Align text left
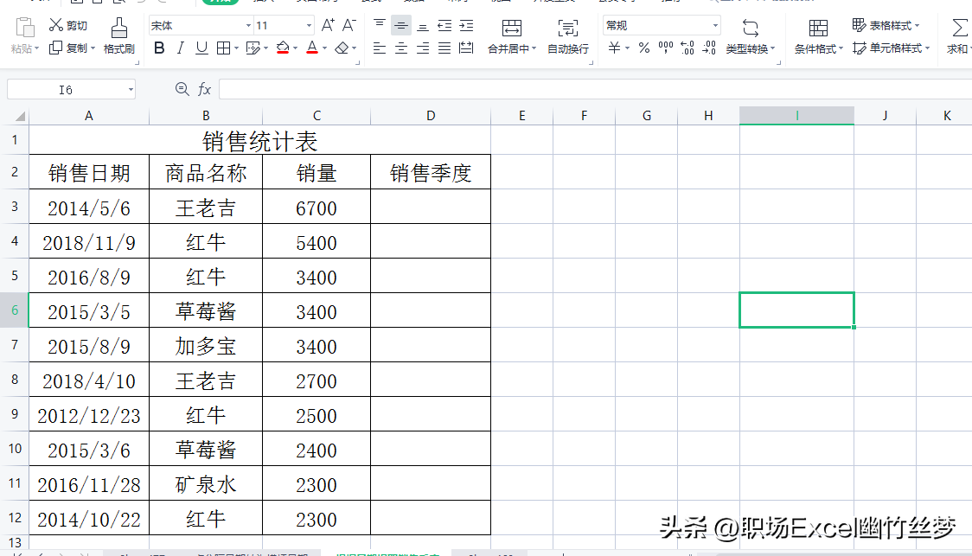Viewport: 972px width, 556px height. [380, 48]
